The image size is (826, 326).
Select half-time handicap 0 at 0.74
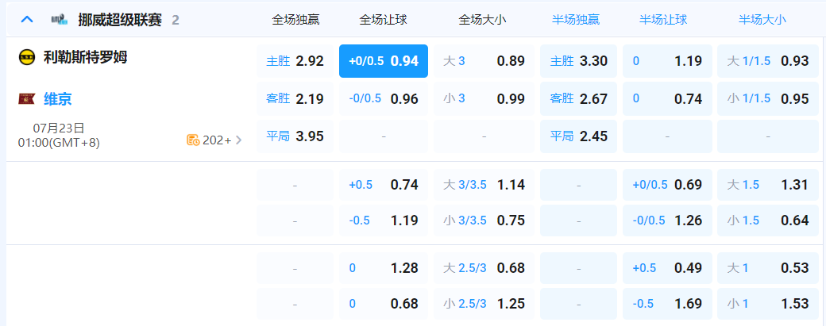667,98
